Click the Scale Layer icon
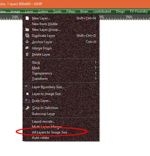The image size is (150, 156). (27, 101)
